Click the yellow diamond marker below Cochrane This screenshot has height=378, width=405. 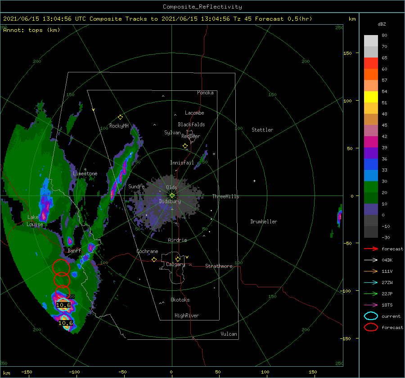(154, 260)
